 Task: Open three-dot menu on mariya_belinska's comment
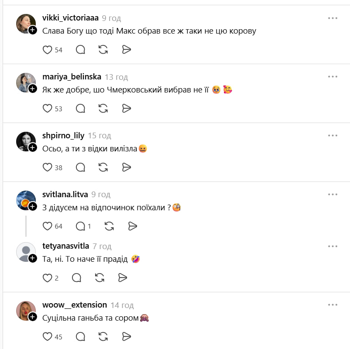coord(333,77)
